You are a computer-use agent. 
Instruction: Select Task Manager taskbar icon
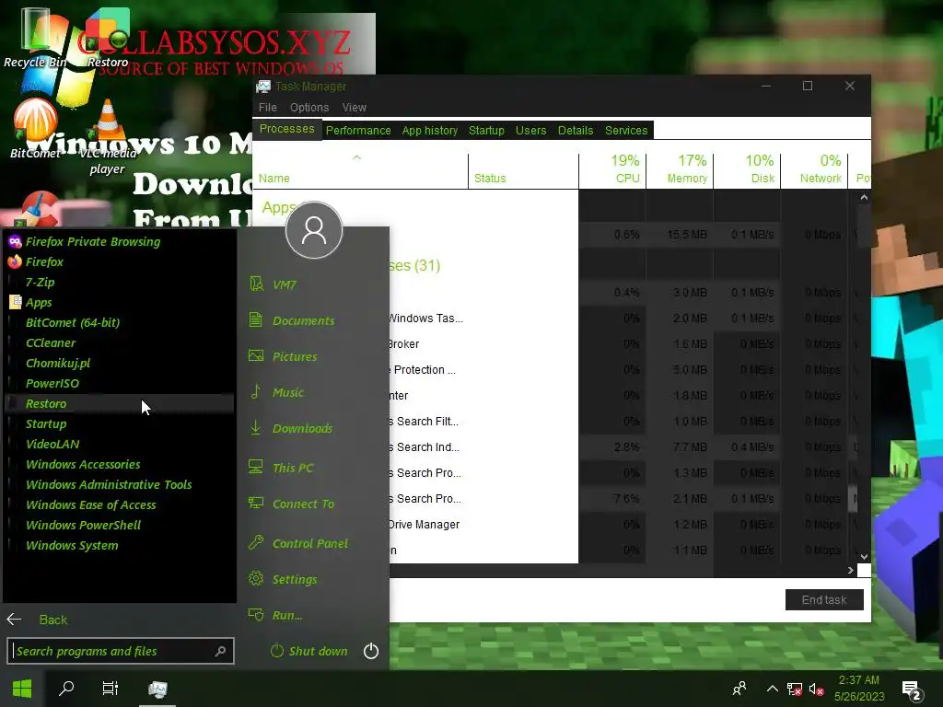(157, 689)
